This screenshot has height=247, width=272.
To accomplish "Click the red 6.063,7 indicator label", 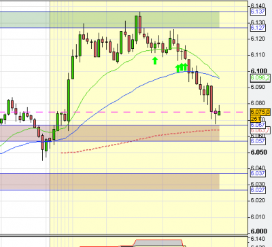I will tap(260, 130).
